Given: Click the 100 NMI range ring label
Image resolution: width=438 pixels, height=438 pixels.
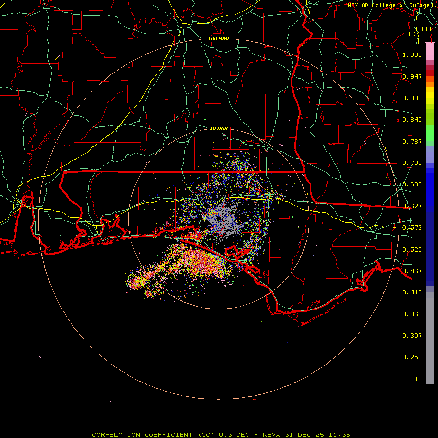Looking at the screenshot, I should point(219,38).
